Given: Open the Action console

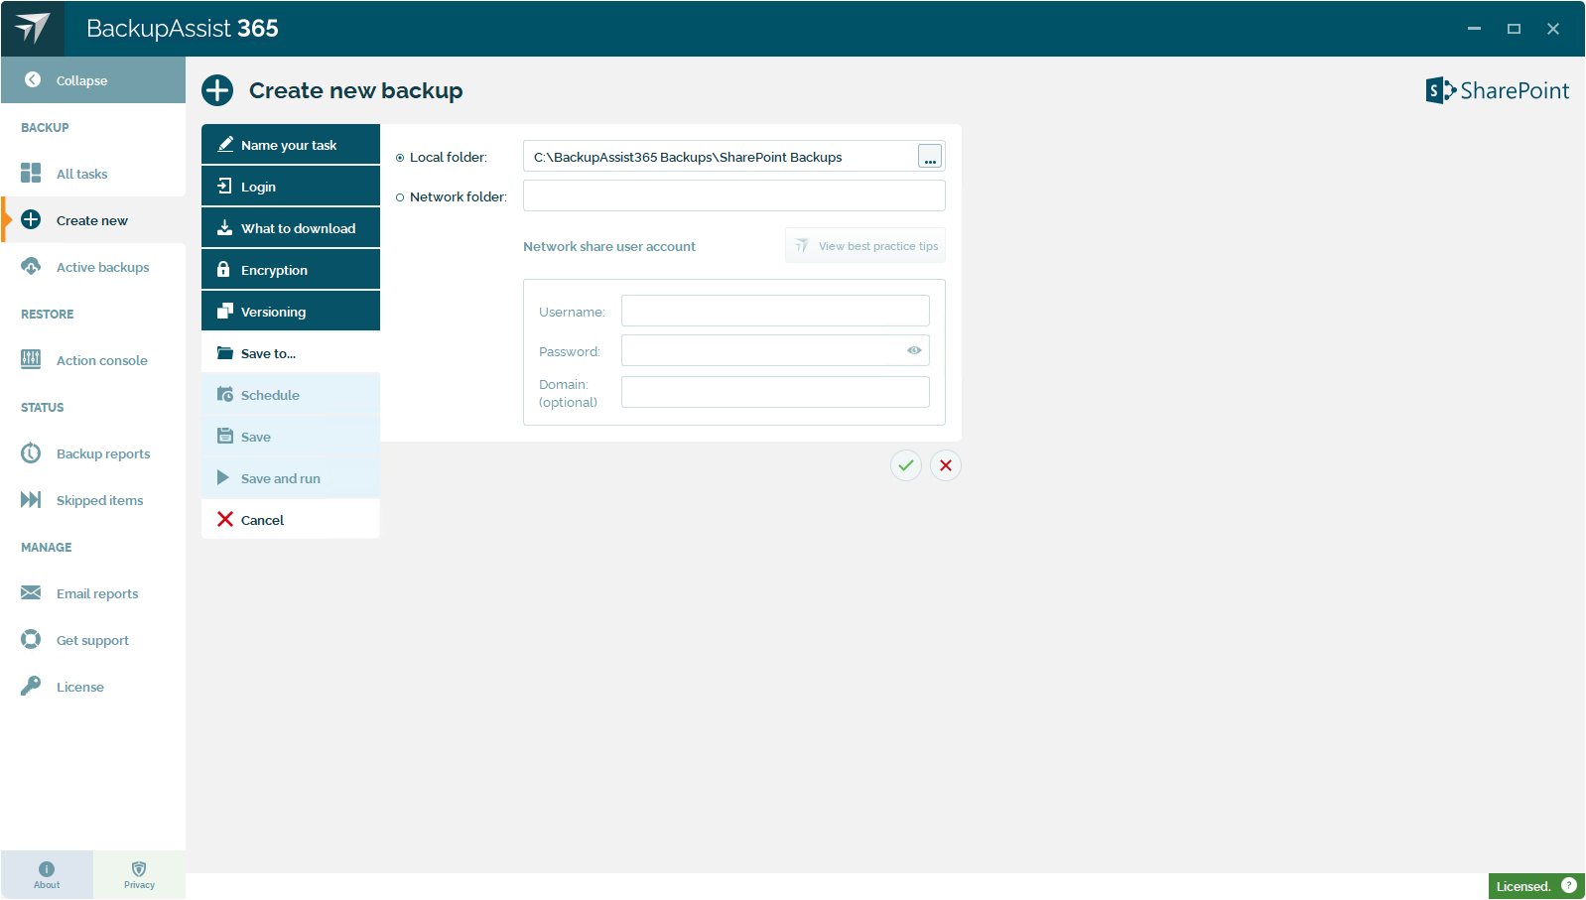Looking at the screenshot, I should point(101,360).
